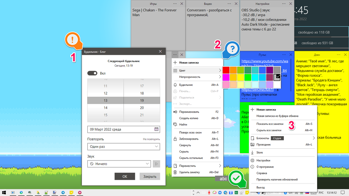Expand the Блокноты submenu arrow
The image size is (349, 196).
pos(314,138)
